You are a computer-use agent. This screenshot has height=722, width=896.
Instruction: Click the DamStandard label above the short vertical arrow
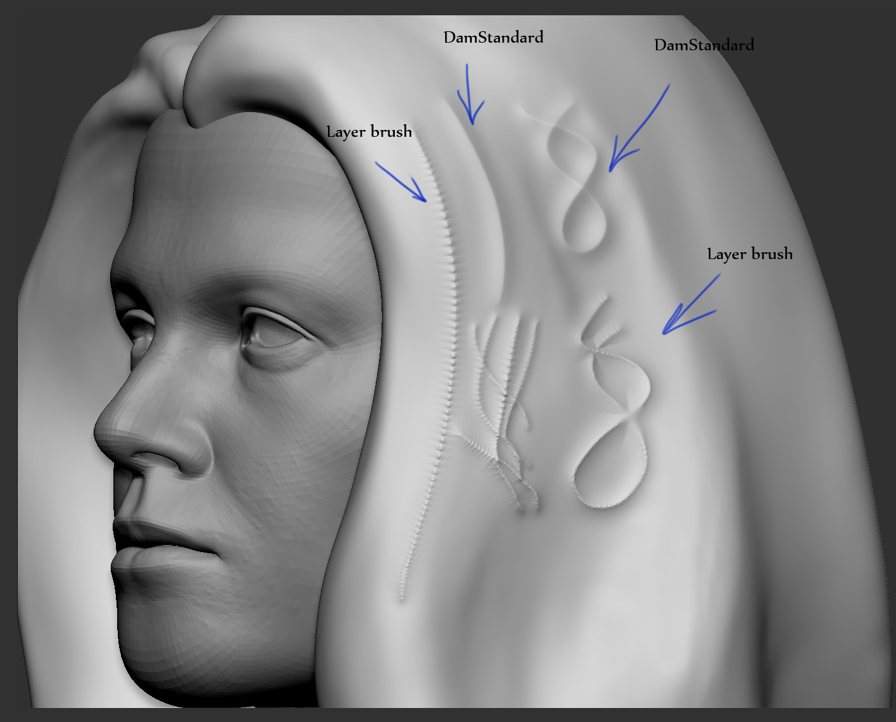coord(494,38)
